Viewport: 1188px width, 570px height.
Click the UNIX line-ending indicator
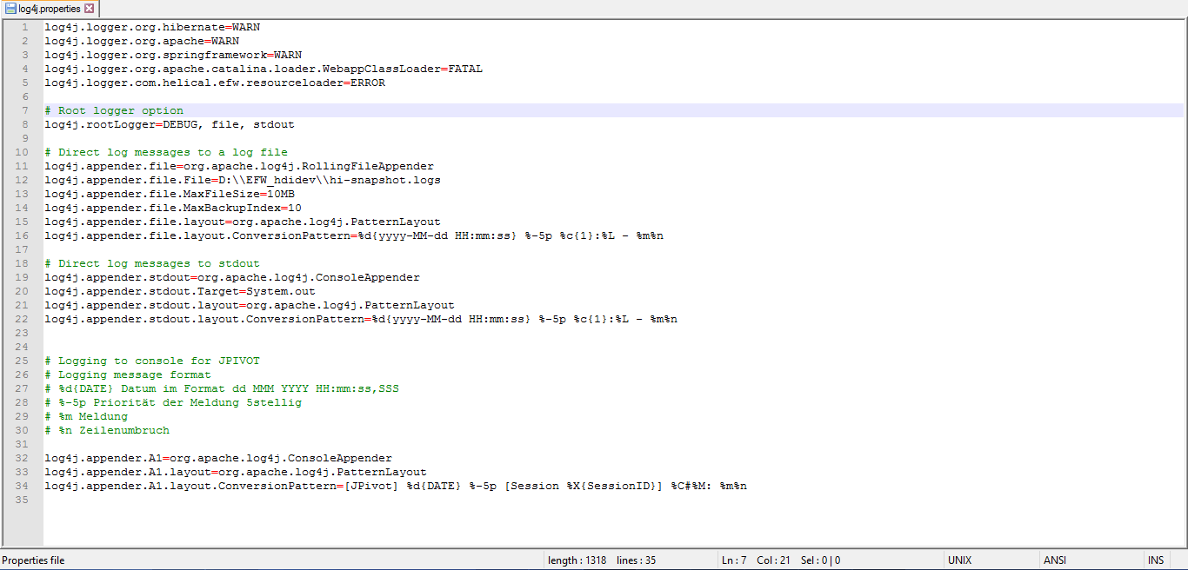959,560
